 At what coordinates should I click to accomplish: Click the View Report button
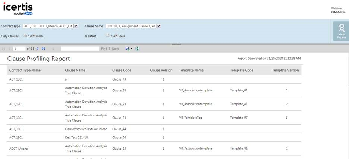click(341, 31)
